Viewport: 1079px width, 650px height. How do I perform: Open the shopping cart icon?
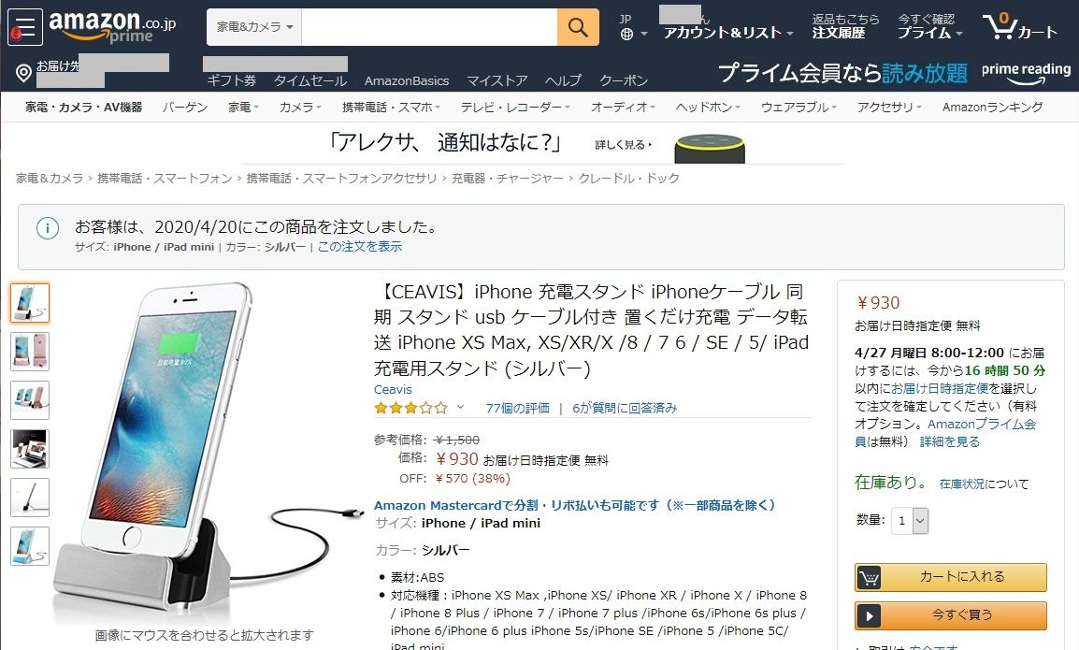(1020, 27)
